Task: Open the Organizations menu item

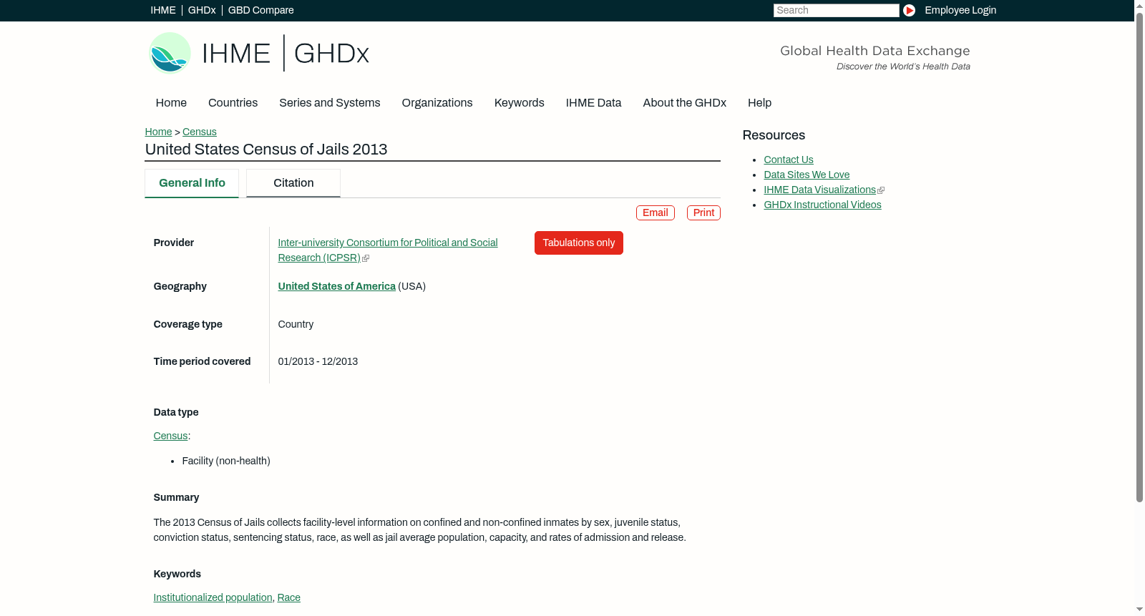Action: 437,103
